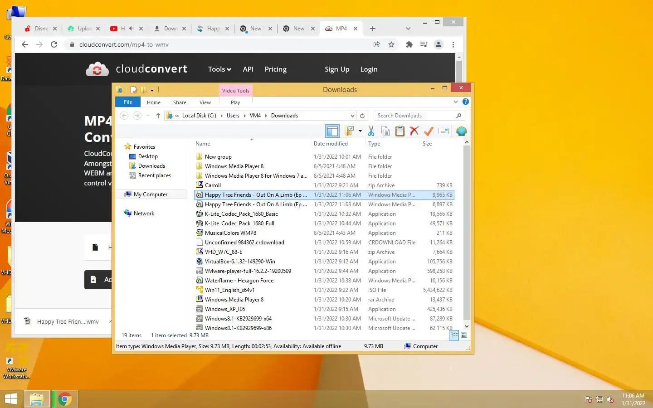Click Pricing link on cloudconvert
The width and height of the screenshot is (653, 408).
(276, 69)
